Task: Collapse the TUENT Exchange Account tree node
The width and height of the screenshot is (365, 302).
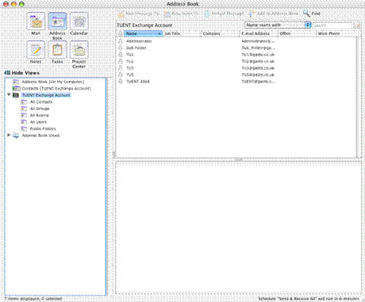Action: tap(9, 94)
